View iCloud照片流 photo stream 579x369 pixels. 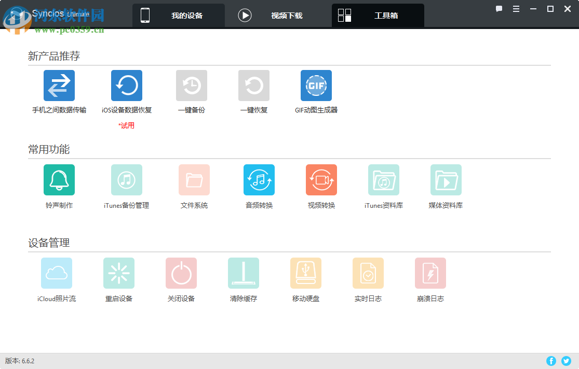(x=57, y=273)
